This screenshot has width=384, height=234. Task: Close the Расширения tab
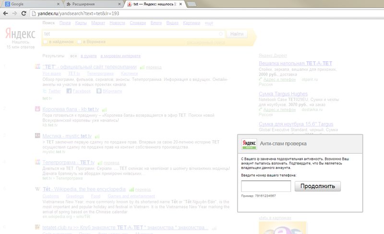[x=119, y=4]
